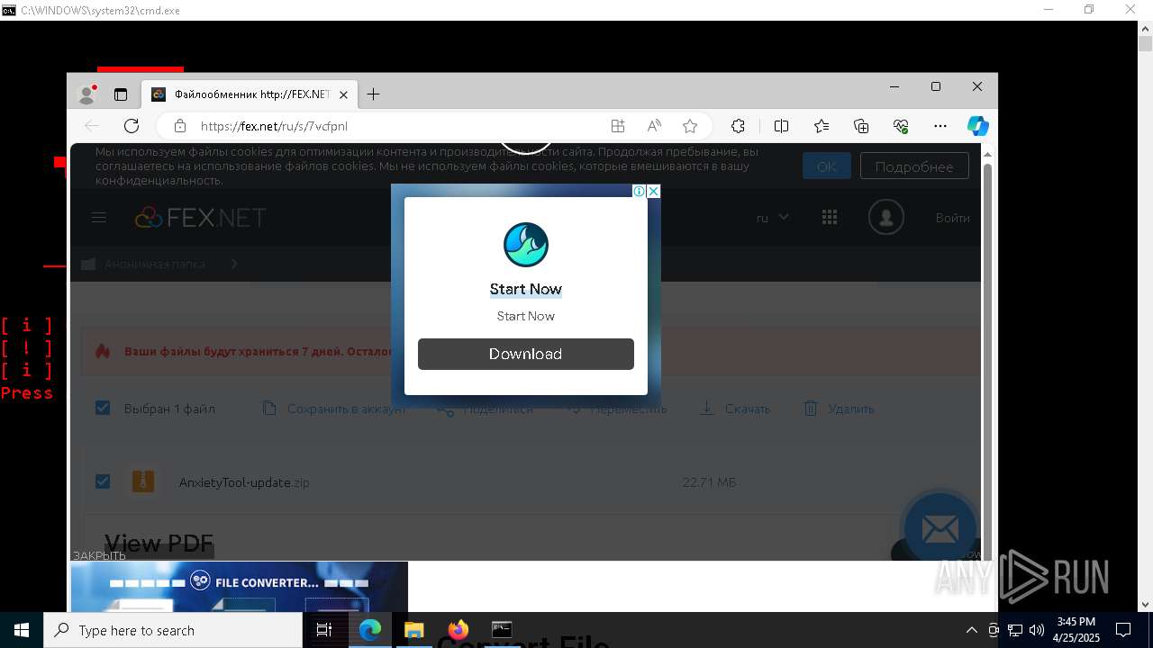Open Extensions puzzle icon
The height and width of the screenshot is (648, 1153).
(739, 126)
